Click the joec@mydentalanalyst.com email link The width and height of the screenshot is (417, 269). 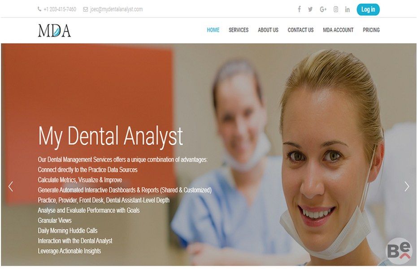[116, 9]
